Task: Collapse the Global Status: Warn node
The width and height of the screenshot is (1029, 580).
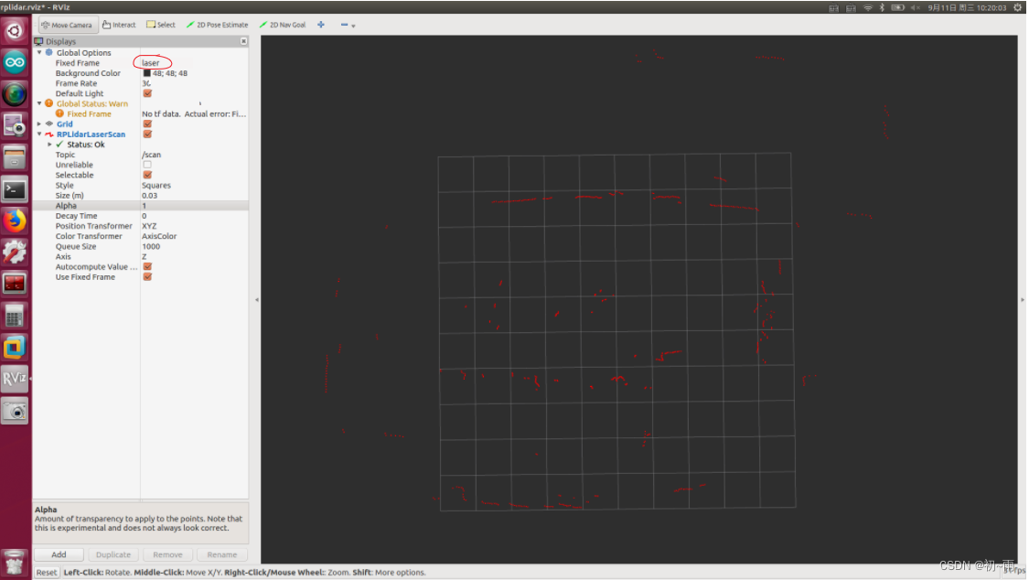Action: [x=39, y=103]
